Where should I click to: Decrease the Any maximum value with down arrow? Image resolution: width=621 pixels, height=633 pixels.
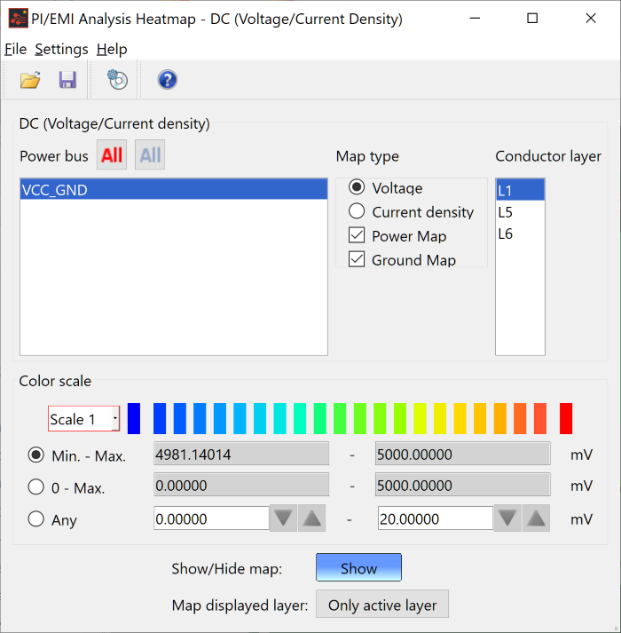pos(507,518)
